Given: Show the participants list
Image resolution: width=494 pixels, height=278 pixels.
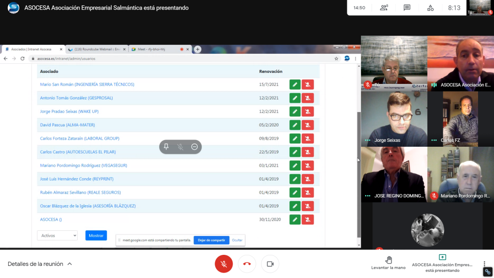Looking at the screenshot, I should pyautogui.click(x=384, y=8).
